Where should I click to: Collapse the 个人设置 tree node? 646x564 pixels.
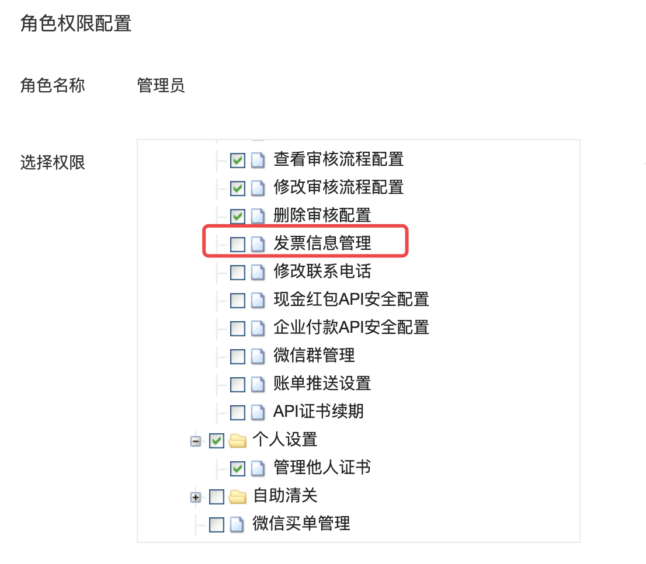[196, 441]
